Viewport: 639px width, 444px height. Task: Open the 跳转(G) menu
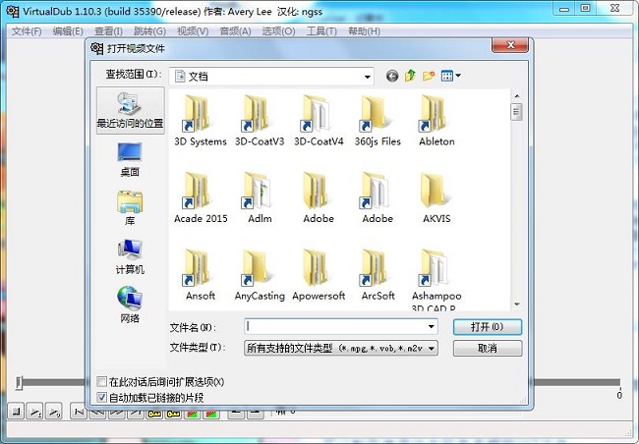(149, 31)
